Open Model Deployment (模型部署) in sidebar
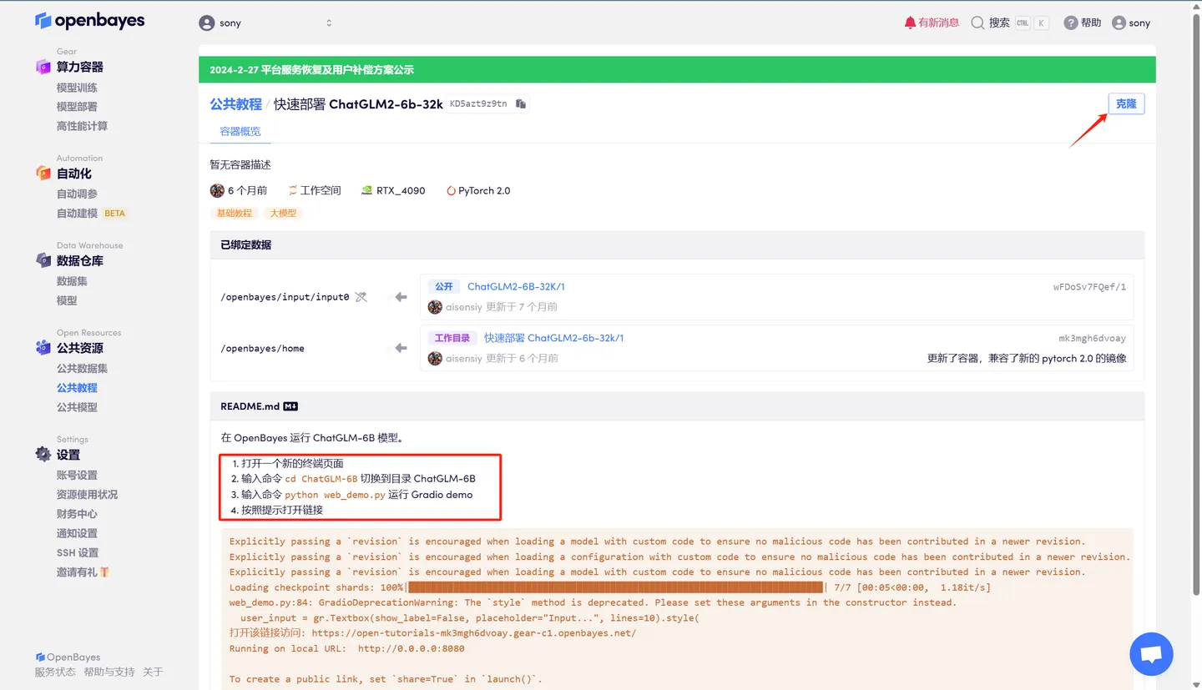The image size is (1202, 690). (77, 107)
